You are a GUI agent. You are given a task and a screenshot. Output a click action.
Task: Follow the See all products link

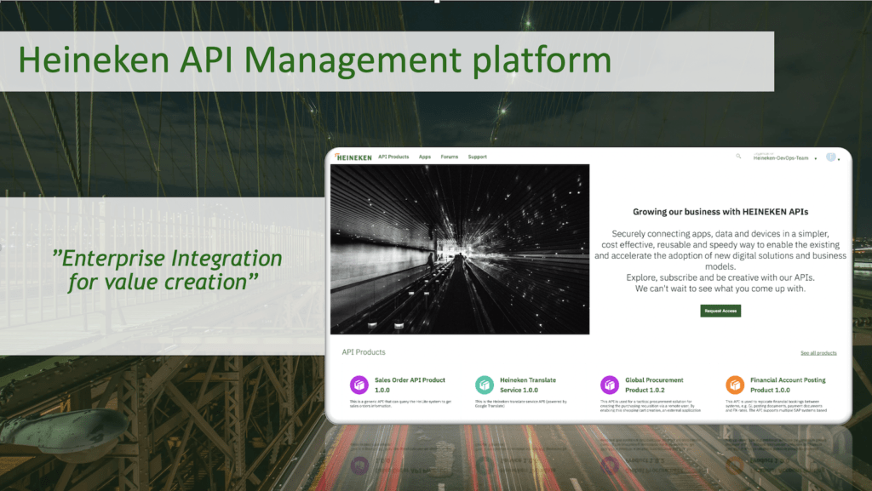click(x=818, y=352)
